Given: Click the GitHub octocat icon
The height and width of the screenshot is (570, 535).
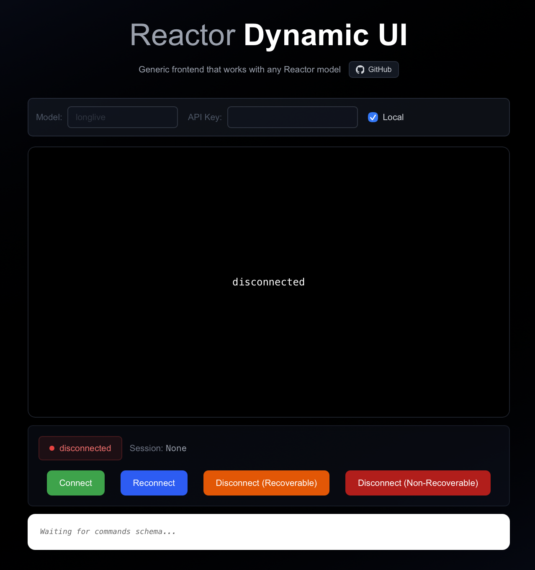Looking at the screenshot, I should 360,69.
